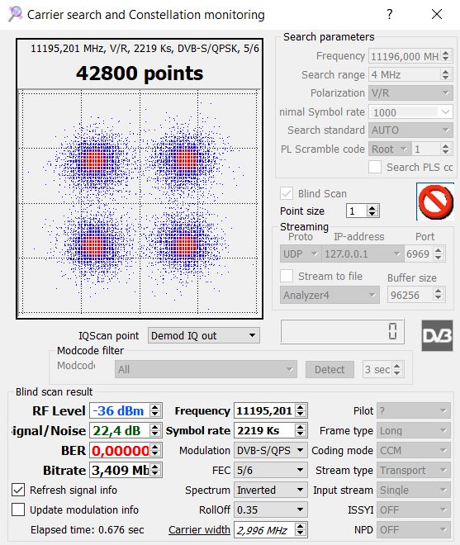Viewport: 460px width, 545px height.
Task: Open the FEC 5/6 dropdown
Action: point(271,471)
